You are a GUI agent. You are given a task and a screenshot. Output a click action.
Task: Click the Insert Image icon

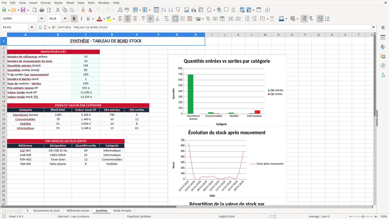coord(187,10)
